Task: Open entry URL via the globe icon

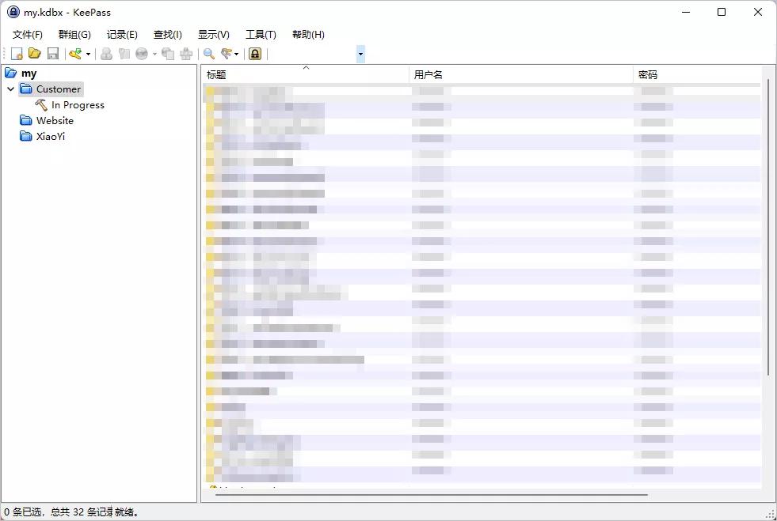Action: pyautogui.click(x=143, y=53)
